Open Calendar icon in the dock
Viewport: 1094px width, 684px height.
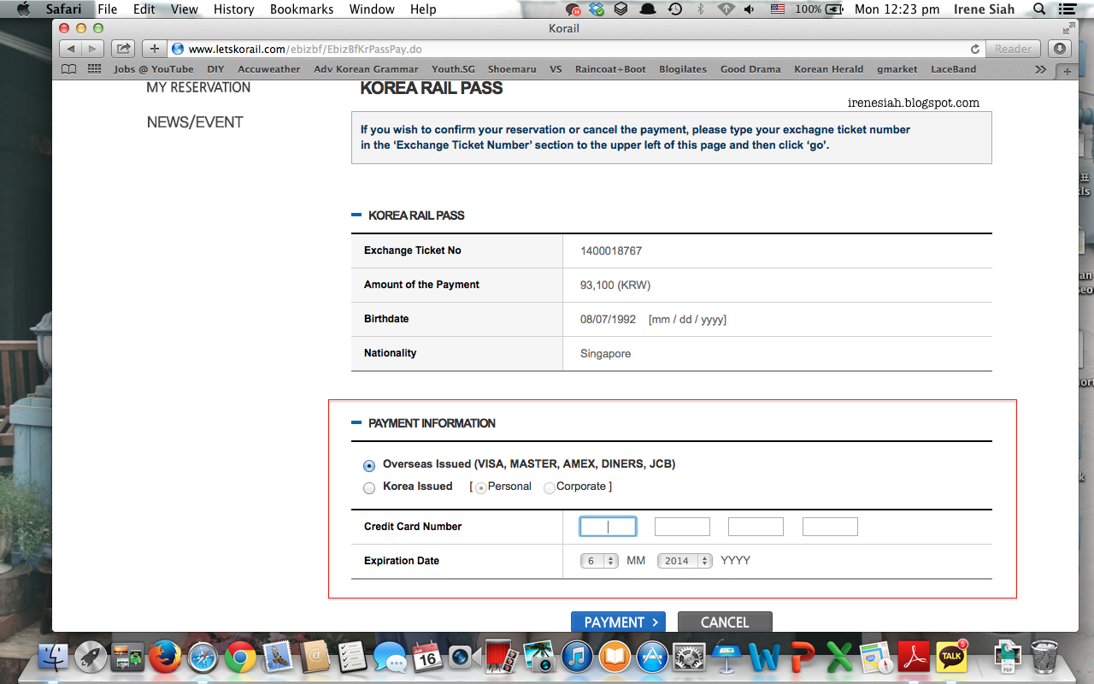[x=427, y=657]
